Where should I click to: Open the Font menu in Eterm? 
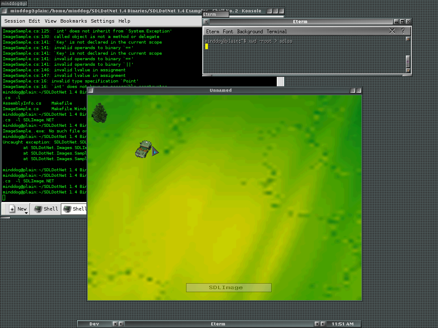(x=228, y=32)
